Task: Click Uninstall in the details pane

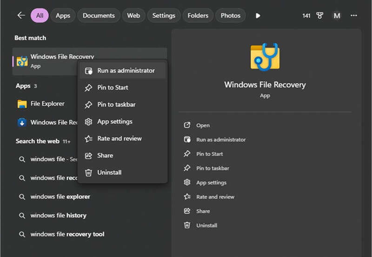Action: coord(200,225)
